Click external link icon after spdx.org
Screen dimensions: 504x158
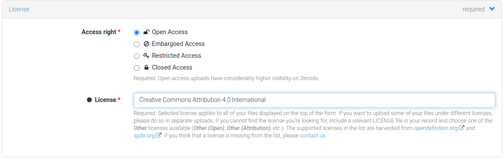pyautogui.click(x=158, y=135)
